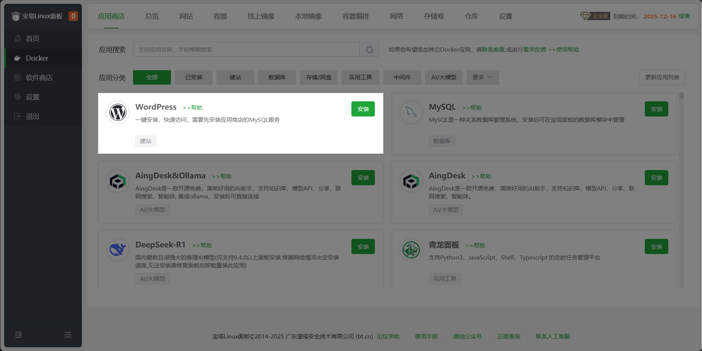Click the 首页 home icon
Image resolution: width=702 pixels, height=351 pixels.
(17, 38)
